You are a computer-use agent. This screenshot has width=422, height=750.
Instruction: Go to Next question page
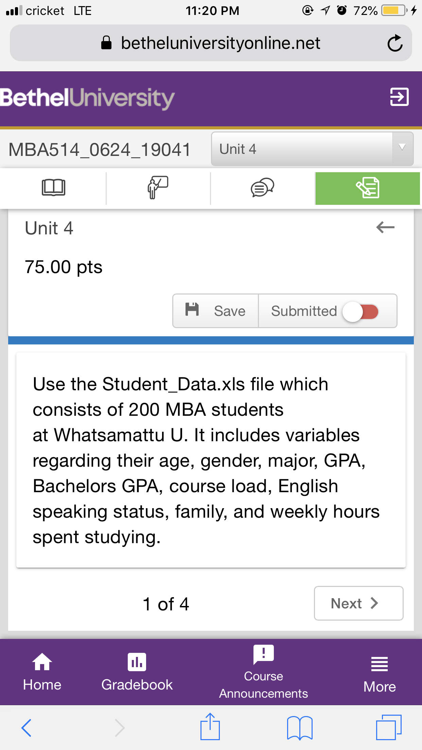[x=358, y=603]
